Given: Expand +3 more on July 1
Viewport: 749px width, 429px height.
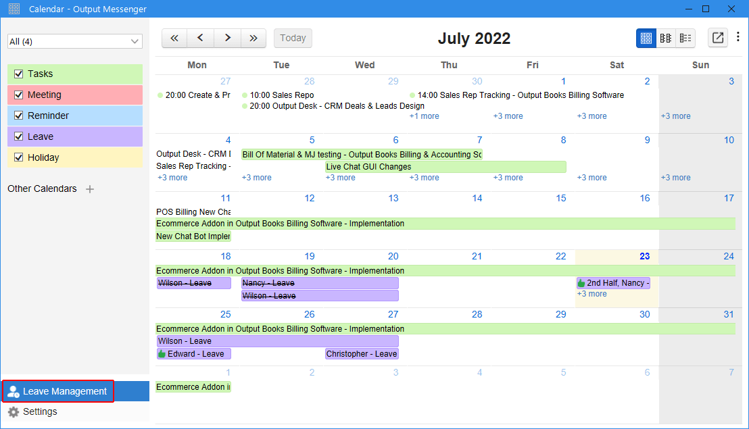Looking at the screenshot, I should [508, 116].
